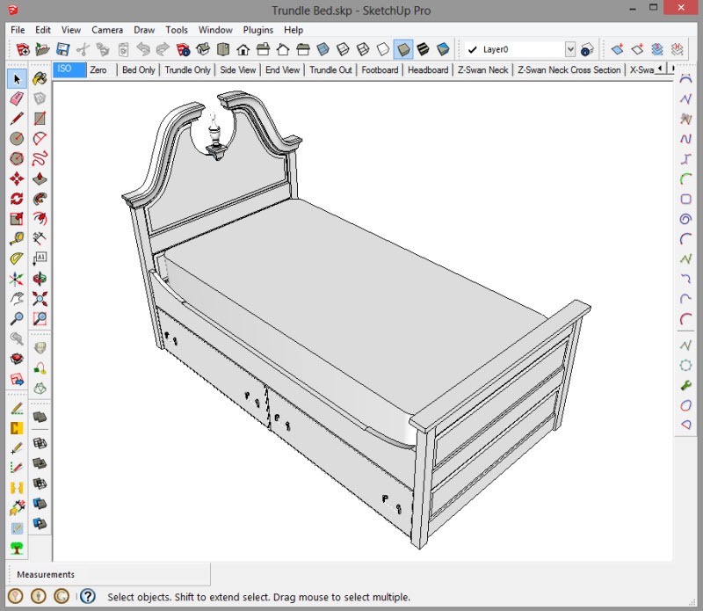Click the Save icon in toolbar
The image size is (703, 611).
tap(63, 49)
